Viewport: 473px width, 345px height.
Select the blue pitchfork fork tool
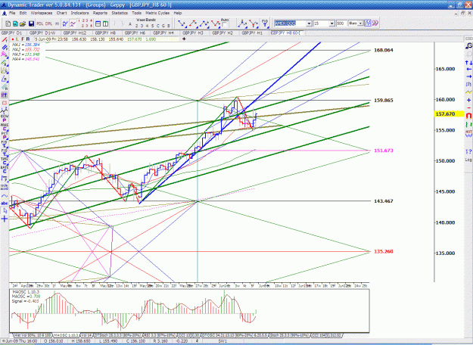(x=242, y=23)
